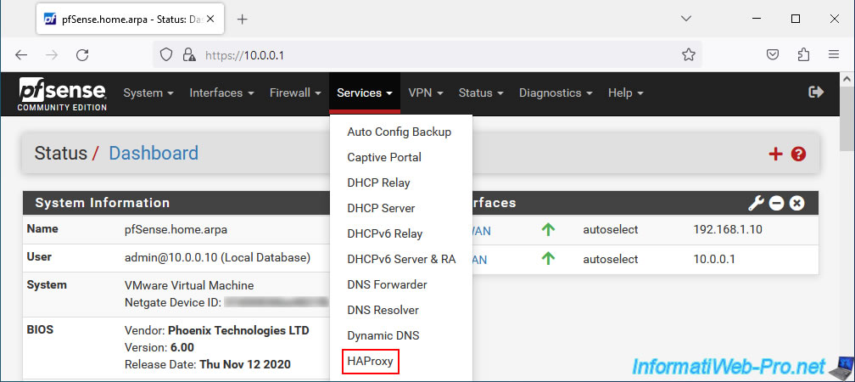Viewport: 855px width, 382px height.
Task: Select DHCP Server
Action: 381,209
